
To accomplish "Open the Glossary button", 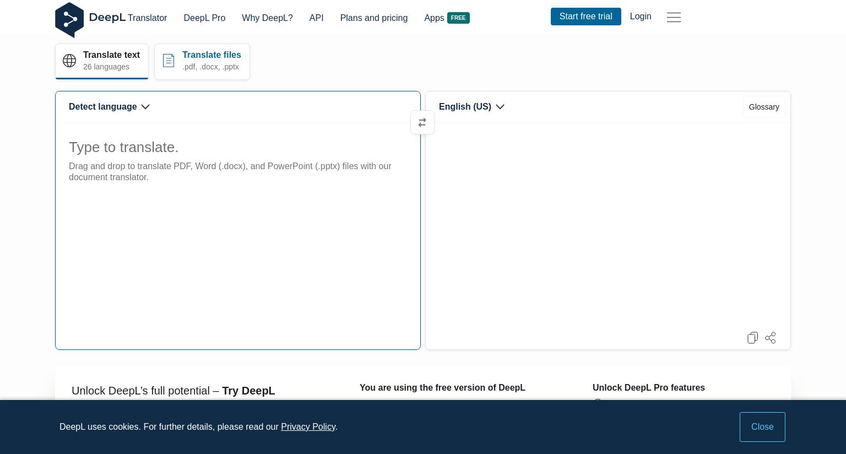I will point(764,107).
